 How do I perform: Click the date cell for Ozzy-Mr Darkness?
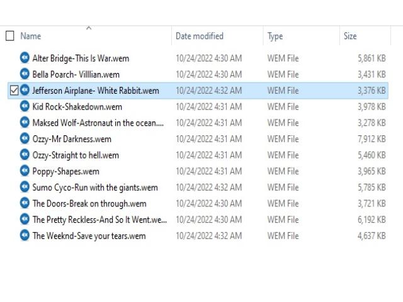click(x=208, y=139)
